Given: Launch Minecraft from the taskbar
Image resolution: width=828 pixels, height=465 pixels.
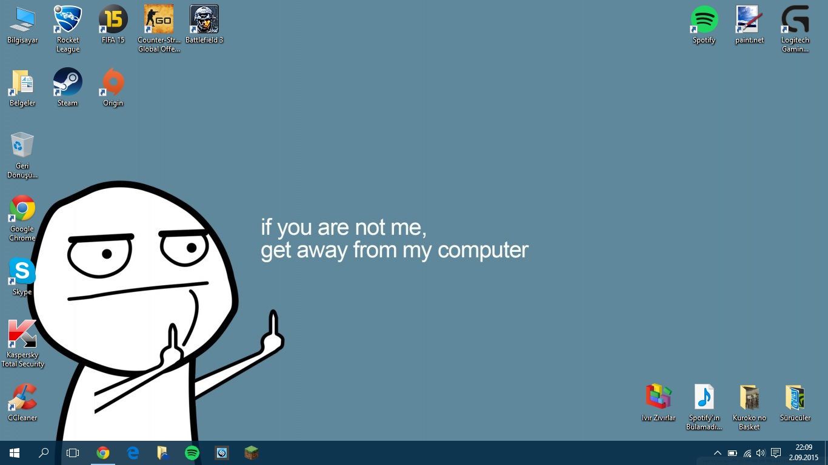Looking at the screenshot, I should [252, 453].
